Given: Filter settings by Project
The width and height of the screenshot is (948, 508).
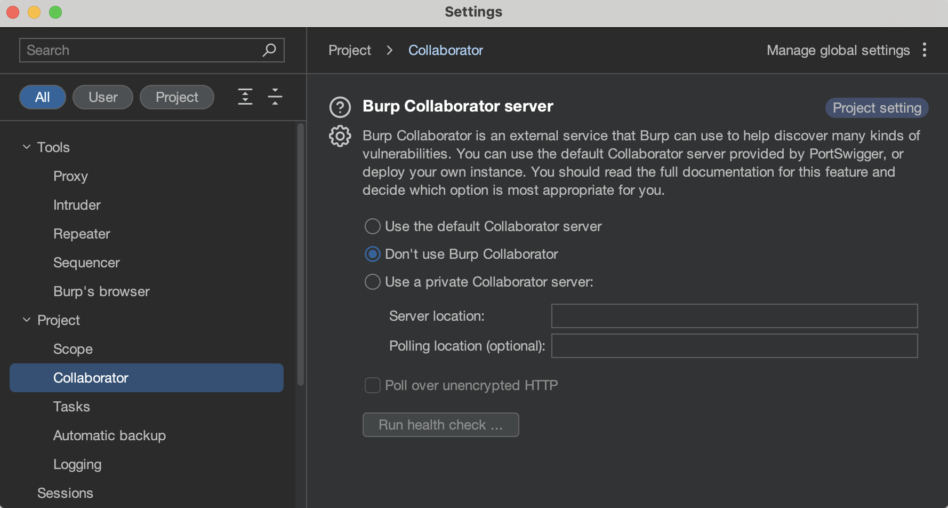Looking at the screenshot, I should tap(176, 97).
